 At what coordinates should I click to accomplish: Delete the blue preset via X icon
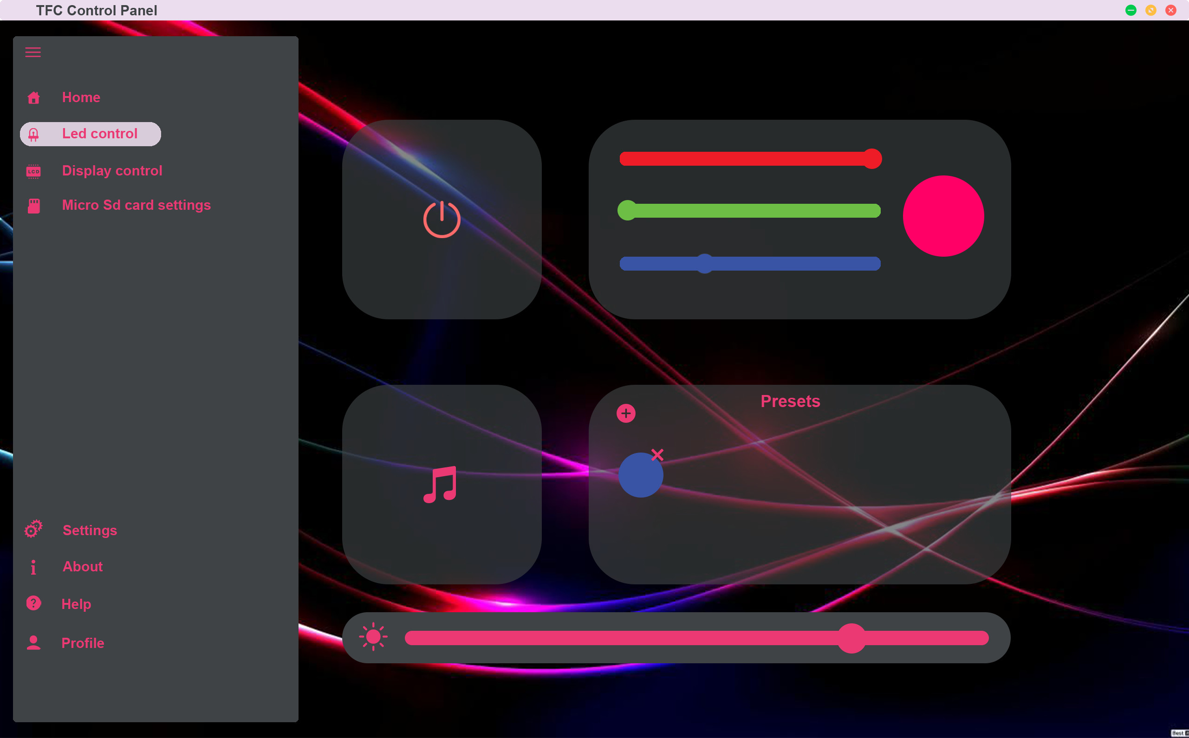657,455
